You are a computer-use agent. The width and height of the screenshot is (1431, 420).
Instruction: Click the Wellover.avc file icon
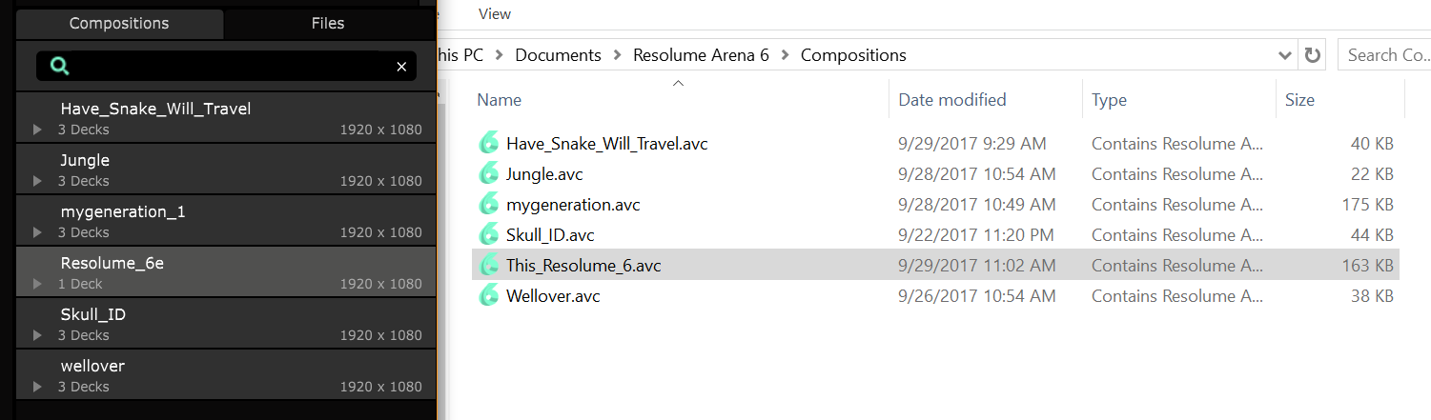tap(489, 296)
